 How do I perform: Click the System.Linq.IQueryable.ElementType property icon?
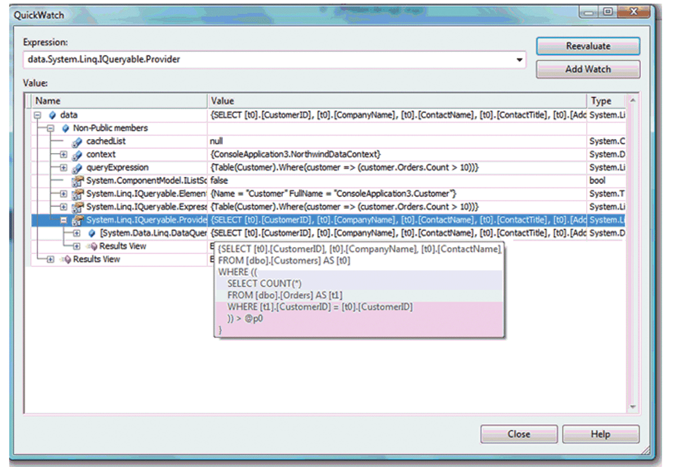pyautogui.click(x=78, y=194)
